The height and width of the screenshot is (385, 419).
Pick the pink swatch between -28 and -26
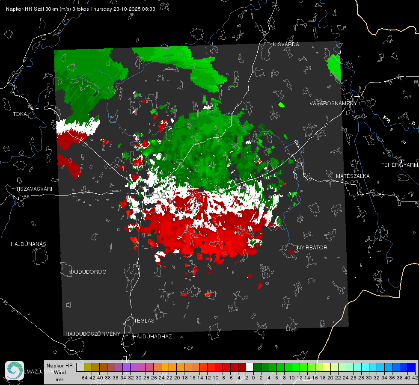point(149,367)
